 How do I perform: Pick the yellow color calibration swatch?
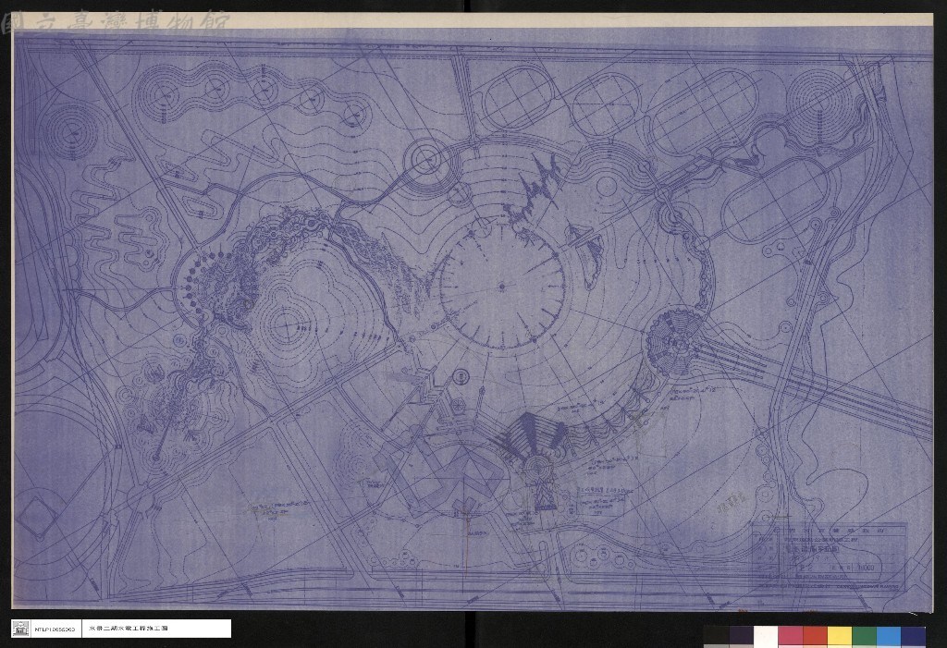[x=840, y=637]
